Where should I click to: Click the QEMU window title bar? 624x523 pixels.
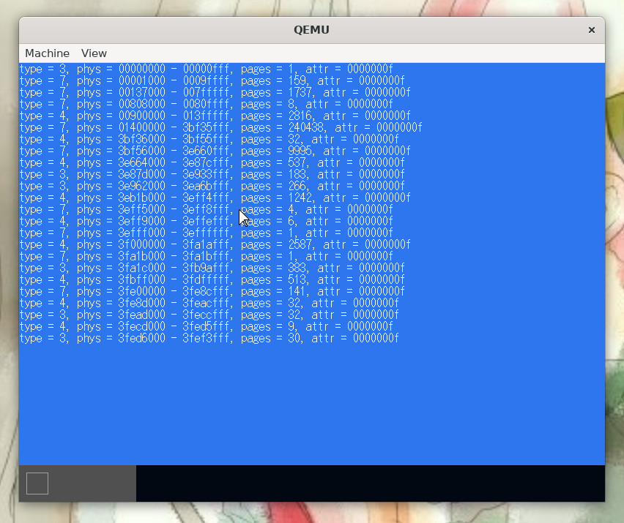(311, 30)
